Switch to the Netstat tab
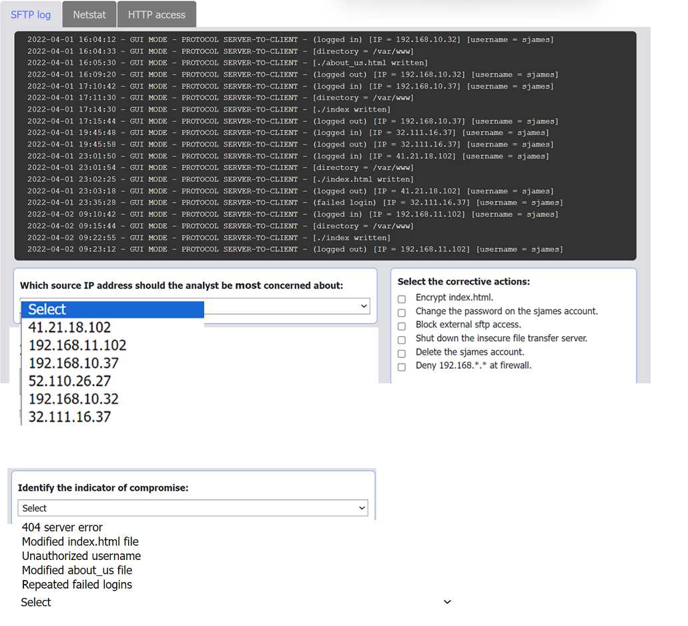Viewport: 688px width, 626px height. click(x=89, y=15)
